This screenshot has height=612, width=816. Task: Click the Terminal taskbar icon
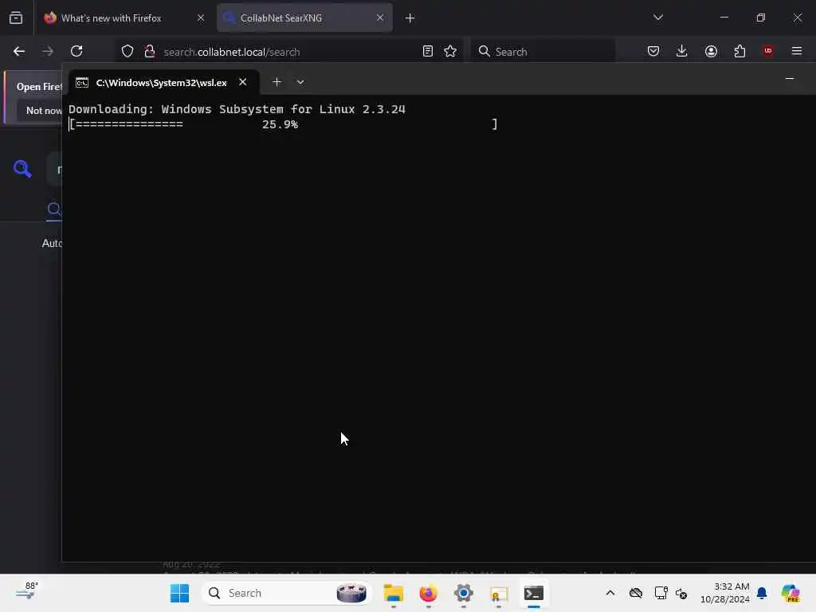click(x=534, y=593)
